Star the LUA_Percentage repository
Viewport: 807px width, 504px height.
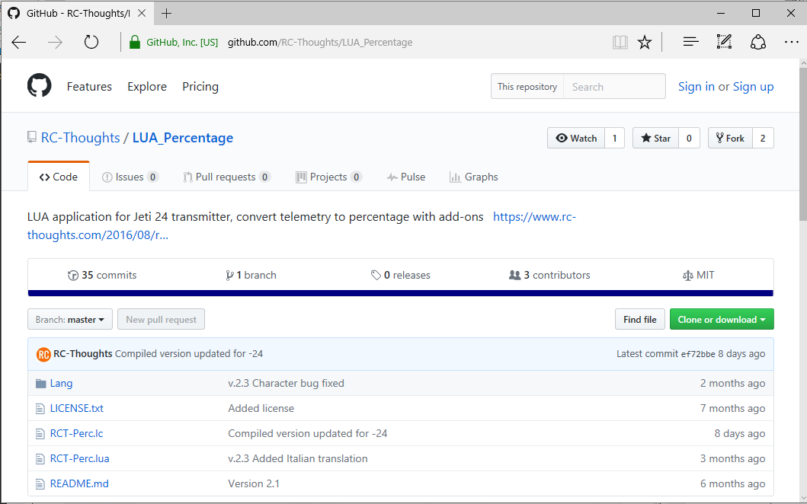(655, 138)
